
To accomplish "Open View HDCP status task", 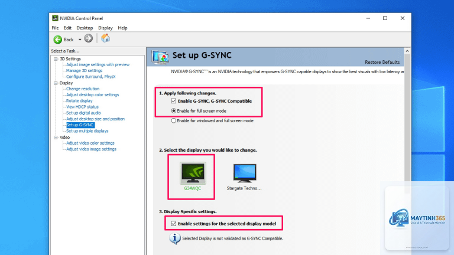I will pos(82,107).
